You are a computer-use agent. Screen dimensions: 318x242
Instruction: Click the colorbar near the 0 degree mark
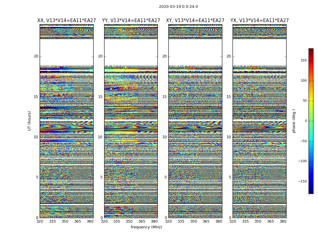pyautogui.click(x=311, y=121)
